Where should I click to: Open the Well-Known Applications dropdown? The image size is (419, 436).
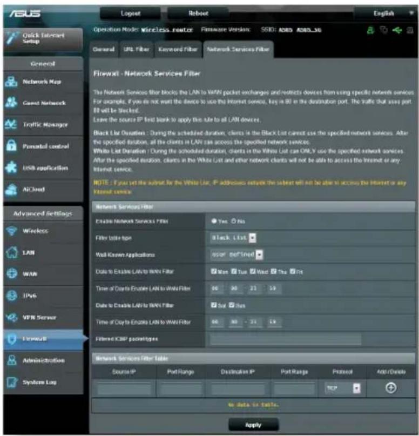click(236, 254)
